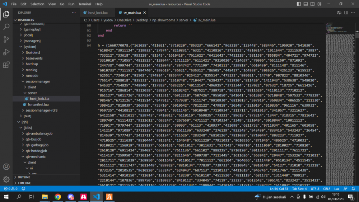
Task: Expand the OUTLINE section
Action: tap(24, 177)
